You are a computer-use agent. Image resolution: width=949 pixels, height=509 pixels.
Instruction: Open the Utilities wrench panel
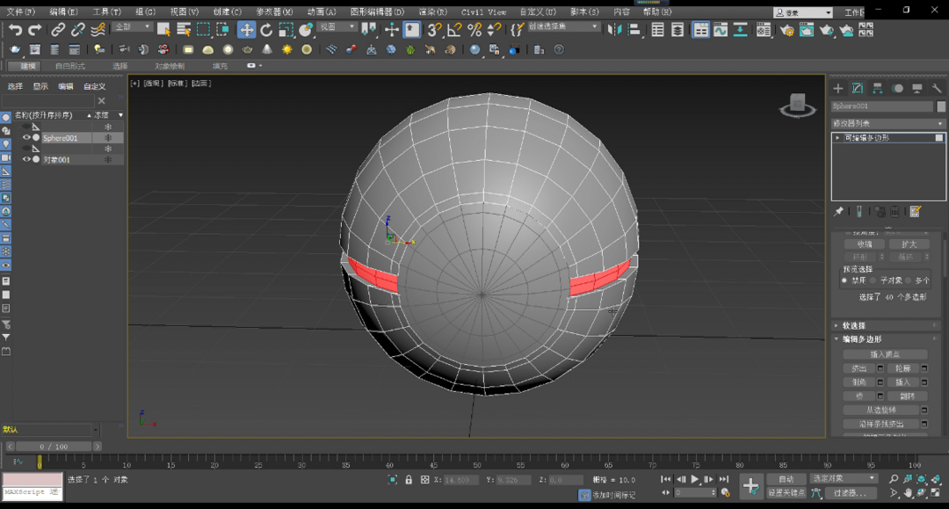click(x=937, y=88)
